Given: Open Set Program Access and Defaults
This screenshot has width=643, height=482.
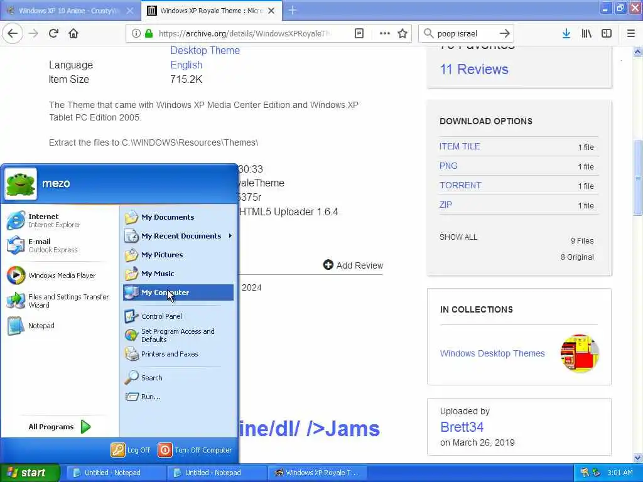Looking at the screenshot, I should 178,335.
